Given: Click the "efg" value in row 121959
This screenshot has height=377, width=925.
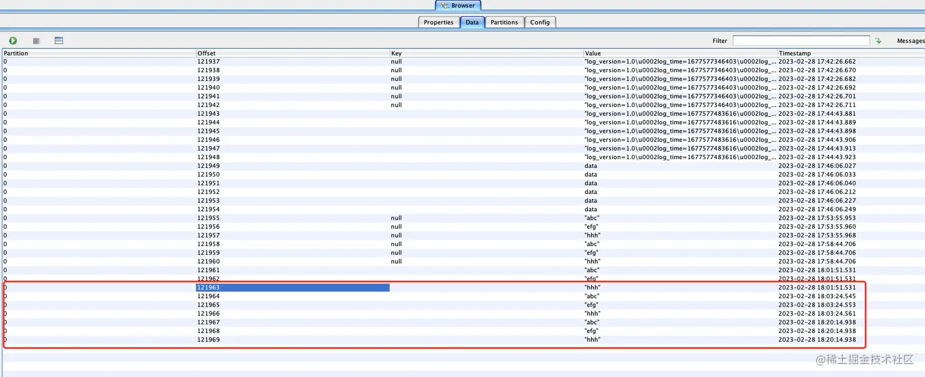Looking at the screenshot, I should pyautogui.click(x=592, y=253).
